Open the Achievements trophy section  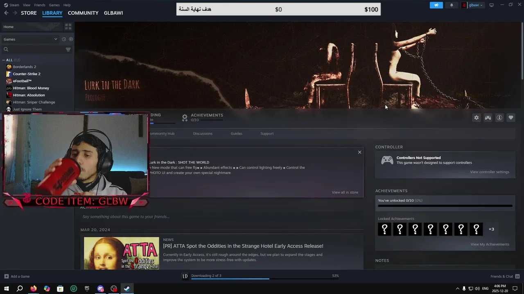[x=203, y=117]
